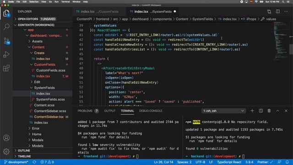Switch to the Debug Console tab

tap(151, 111)
